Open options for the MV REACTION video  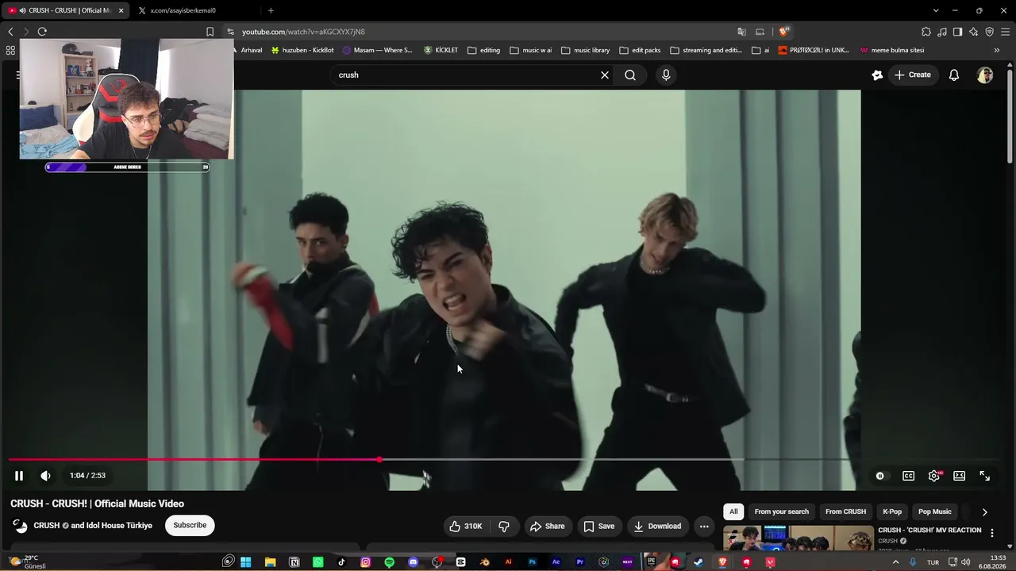tap(991, 533)
